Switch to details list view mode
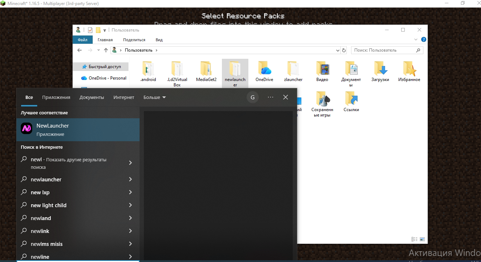Image resolution: width=481 pixels, height=262 pixels. 414,239
